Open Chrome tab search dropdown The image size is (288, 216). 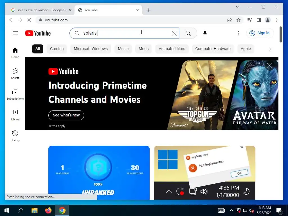point(237,7)
